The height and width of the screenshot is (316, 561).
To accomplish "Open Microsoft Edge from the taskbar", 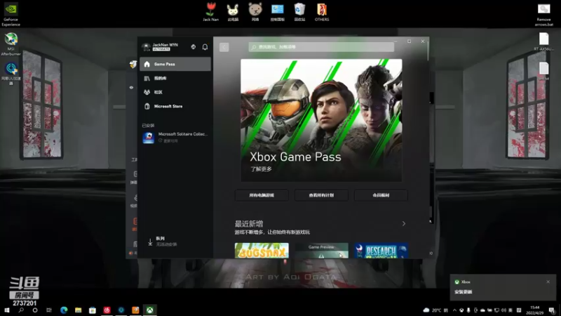I will [64, 310].
